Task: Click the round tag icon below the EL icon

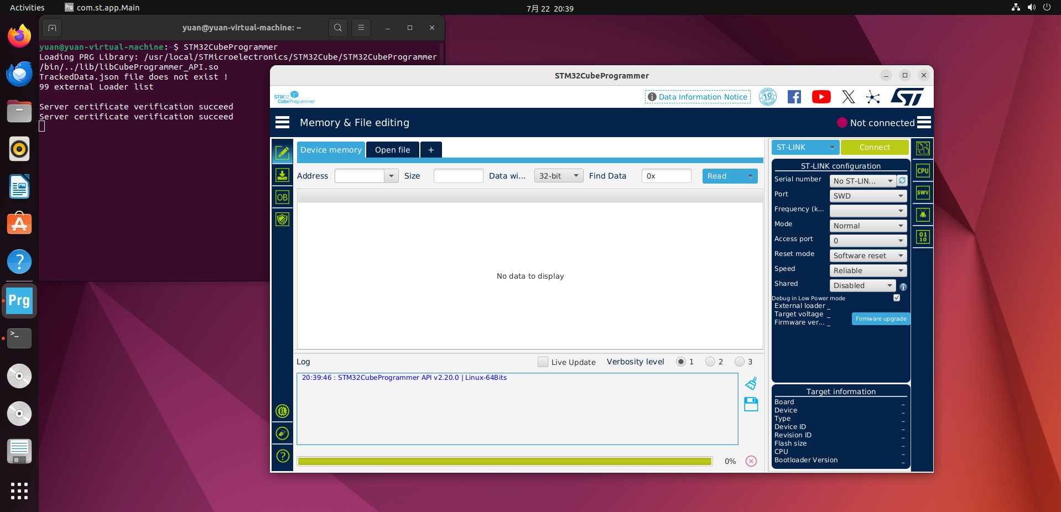Action: click(282, 433)
